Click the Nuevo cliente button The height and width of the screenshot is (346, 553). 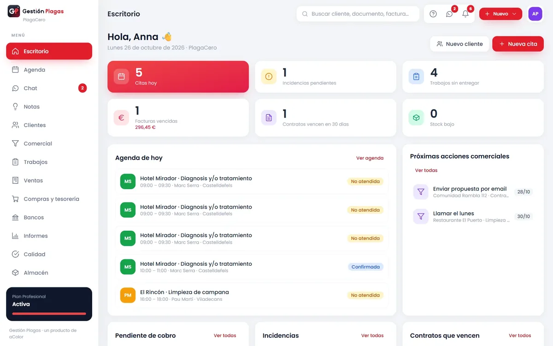[459, 44]
